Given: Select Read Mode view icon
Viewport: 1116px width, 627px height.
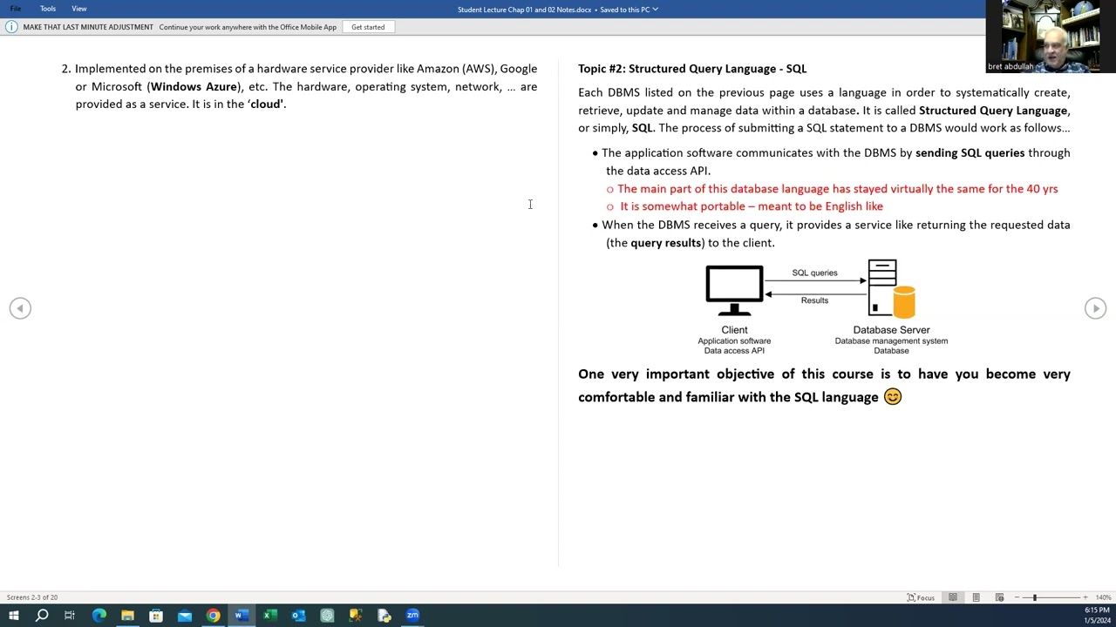Looking at the screenshot, I should [953, 597].
